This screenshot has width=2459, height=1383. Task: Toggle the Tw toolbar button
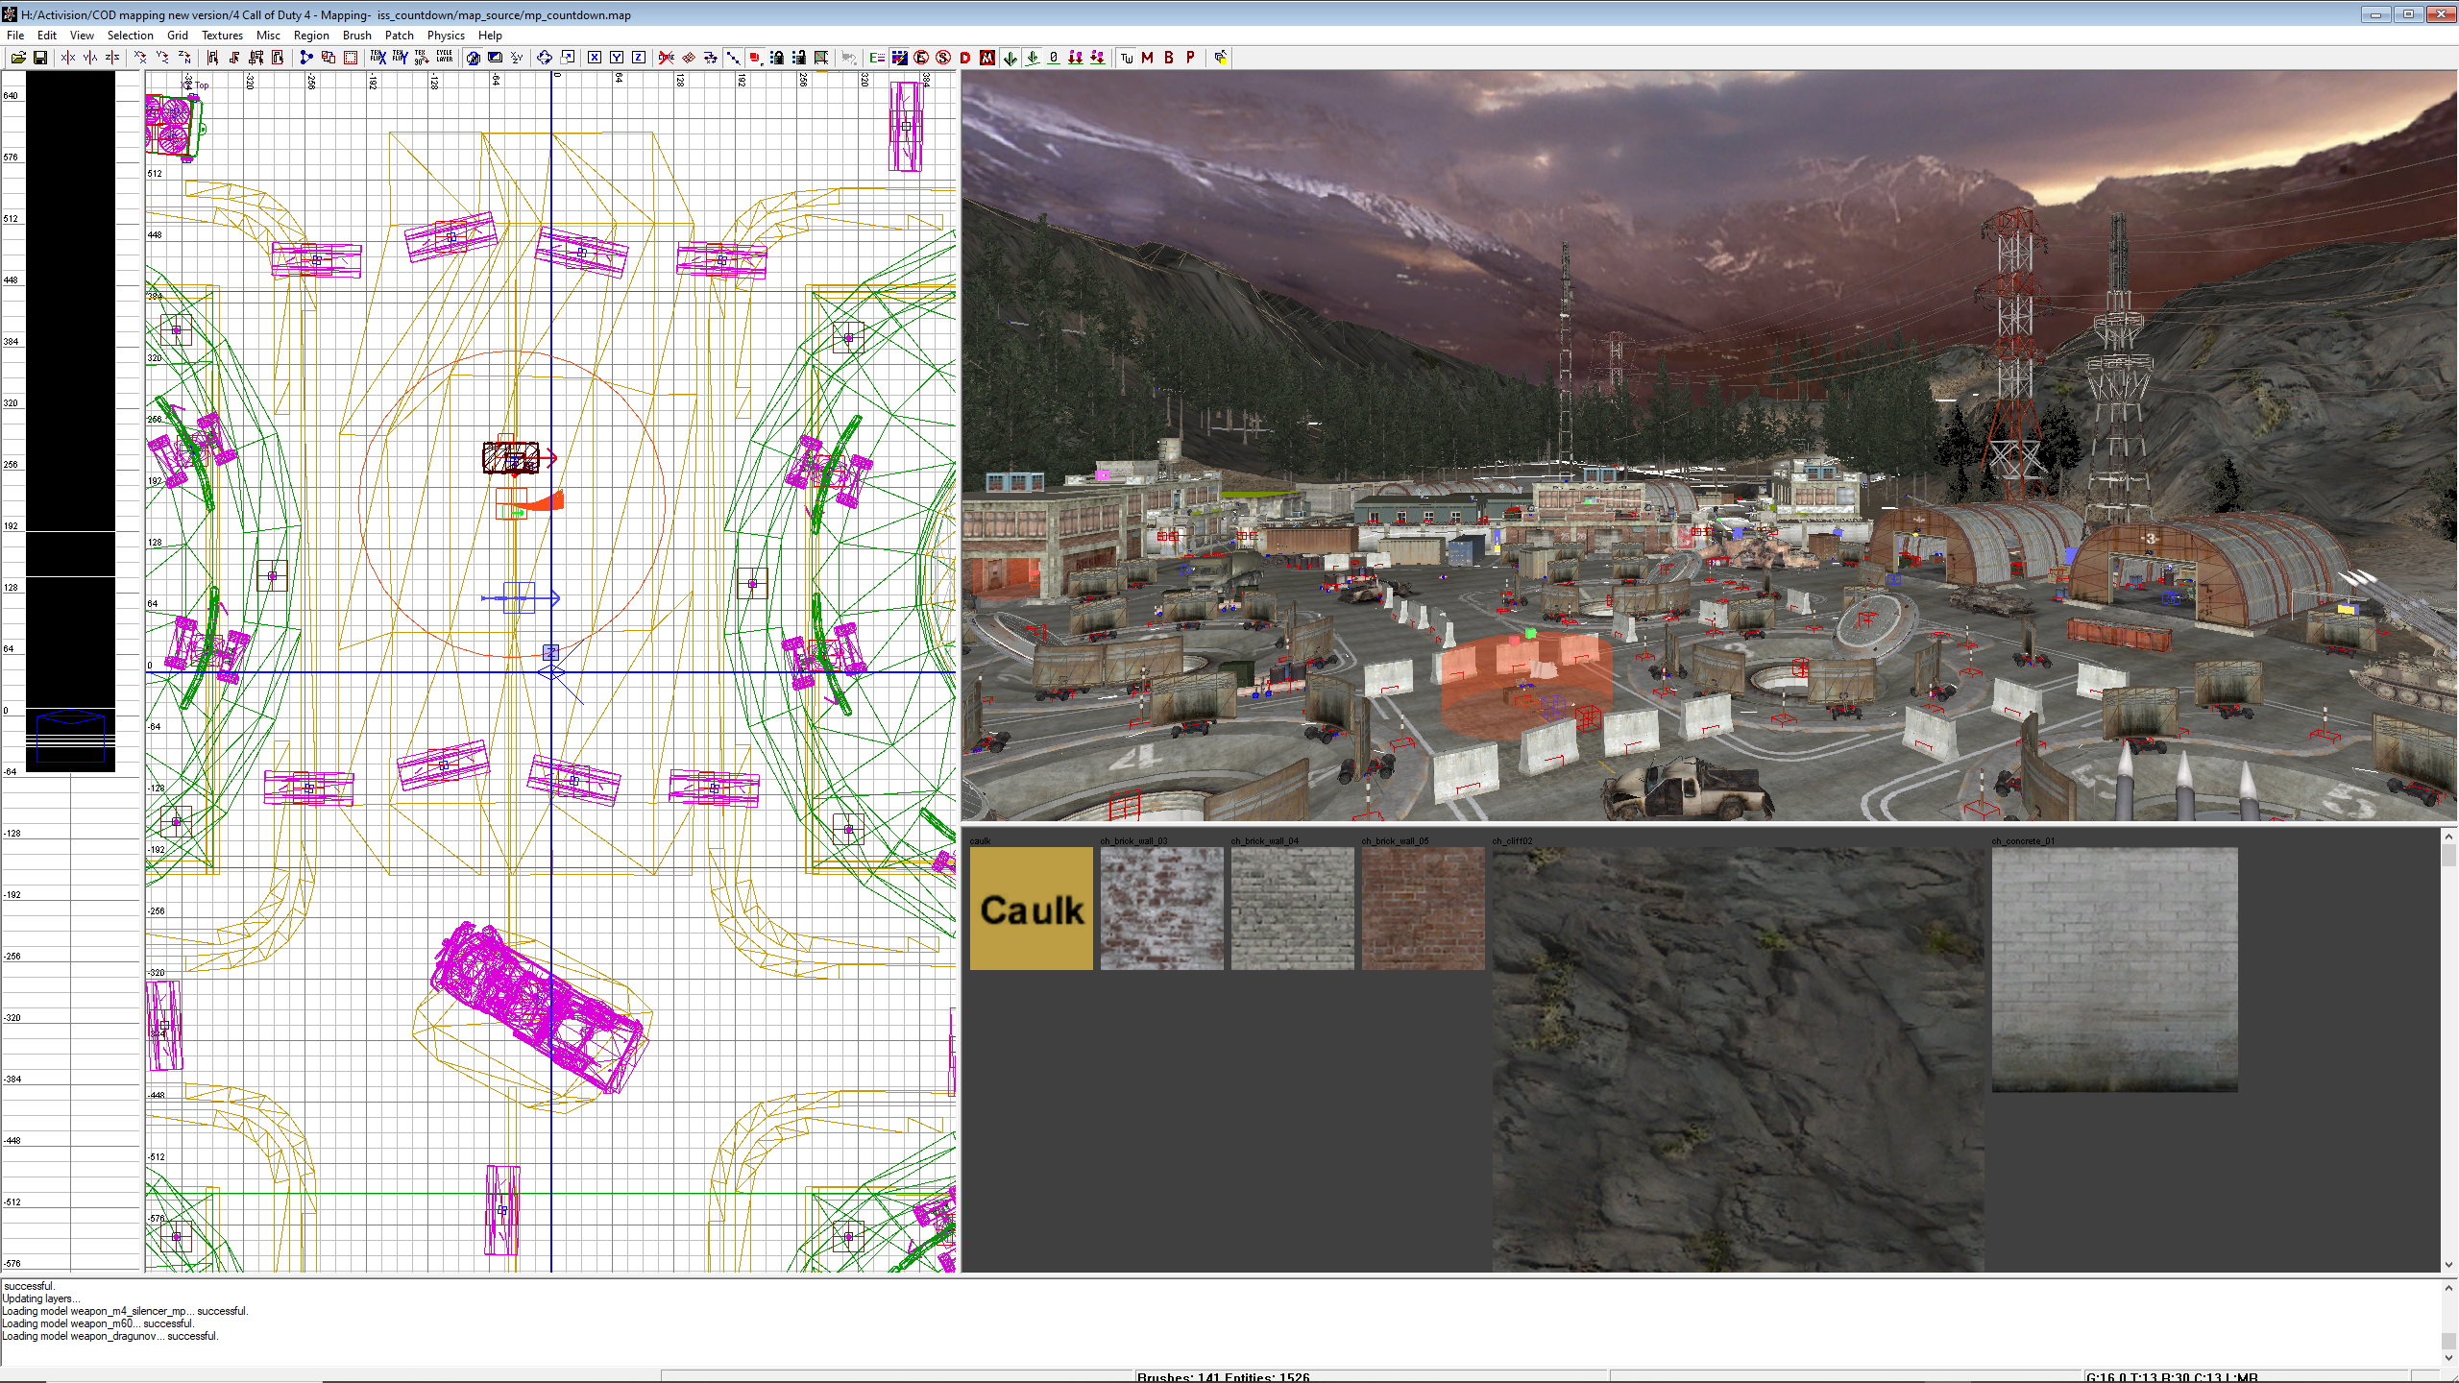click(x=1127, y=58)
